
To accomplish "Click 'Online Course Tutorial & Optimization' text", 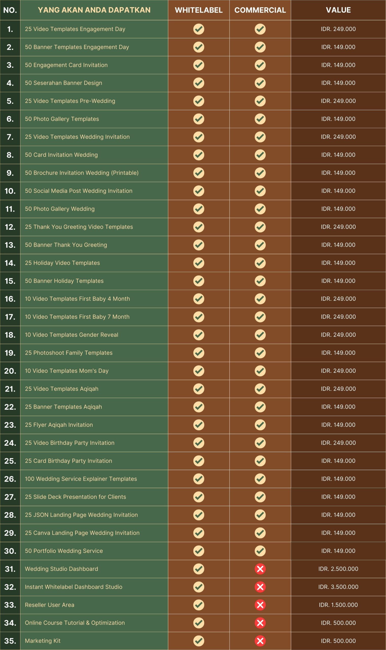I will click(75, 623).
